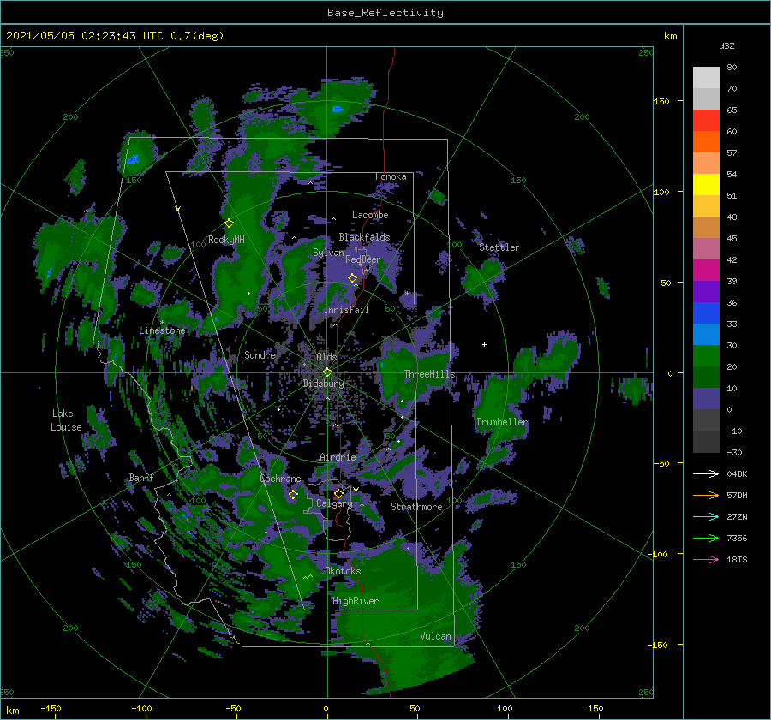
Task: Click the white 04DK arrow legend
Action: [x=706, y=473]
